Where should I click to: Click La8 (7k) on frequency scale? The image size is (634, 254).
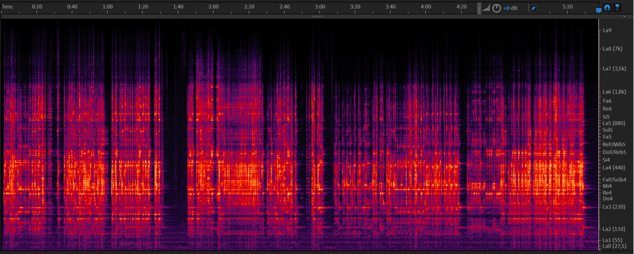point(612,49)
